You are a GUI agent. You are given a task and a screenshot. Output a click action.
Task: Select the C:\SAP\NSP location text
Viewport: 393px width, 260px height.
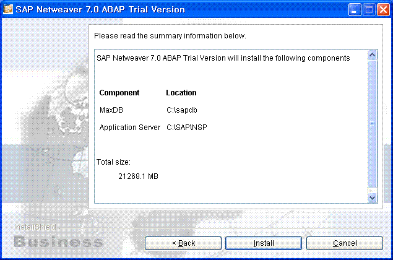point(187,128)
